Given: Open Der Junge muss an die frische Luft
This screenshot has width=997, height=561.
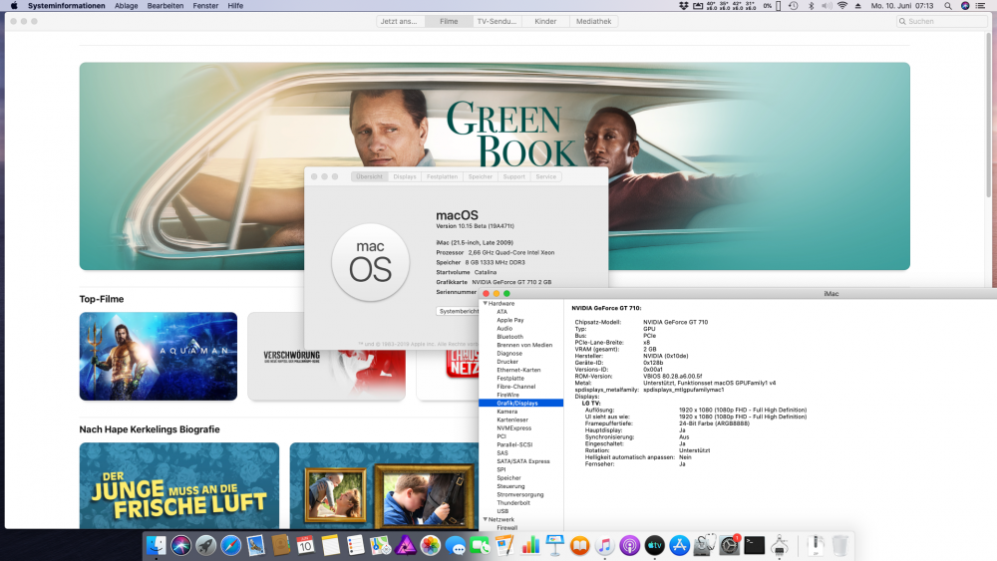Looking at the screenshot, I should [179, 485].
